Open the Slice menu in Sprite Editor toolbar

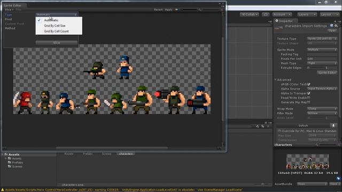[x=9, y=10]
